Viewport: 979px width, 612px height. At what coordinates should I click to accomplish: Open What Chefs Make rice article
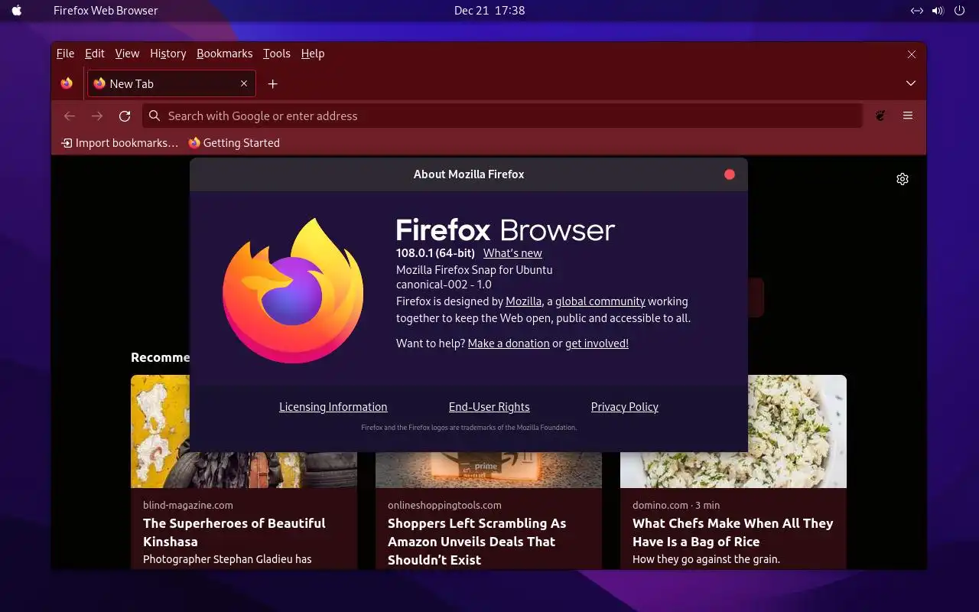point(733,532)
